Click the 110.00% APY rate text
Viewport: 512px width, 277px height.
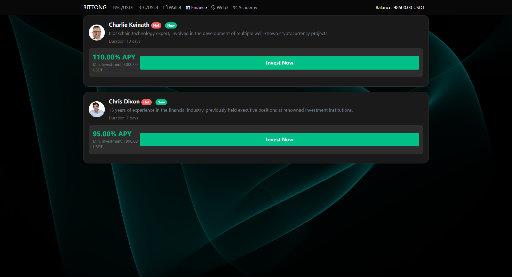pos(114,57)
